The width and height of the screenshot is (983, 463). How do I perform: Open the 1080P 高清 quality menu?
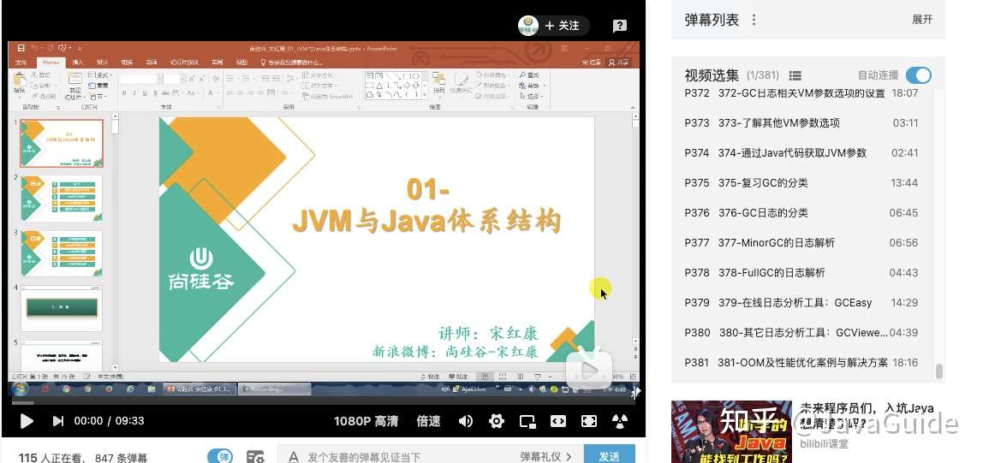[x=366, y=421]
